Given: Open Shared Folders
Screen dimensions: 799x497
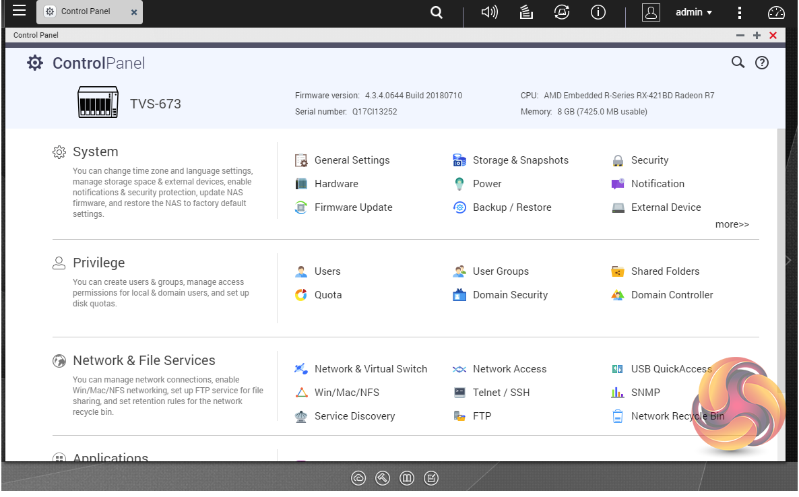Looking at the screenshot, I should [x=665, y=271].
